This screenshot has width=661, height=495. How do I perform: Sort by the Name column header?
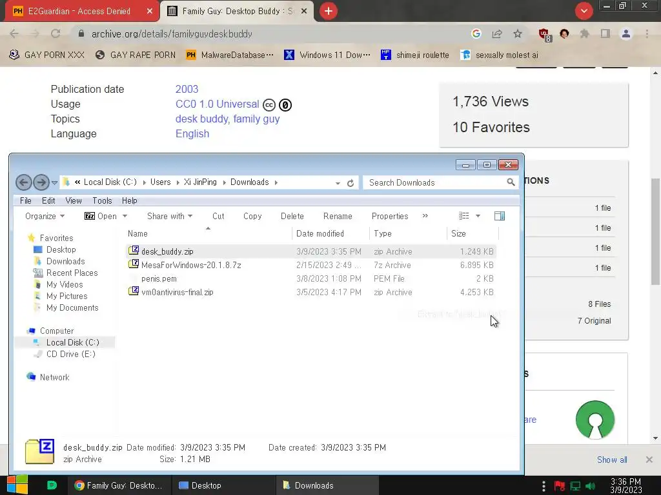pyautogui.click(x=208, y=233)
